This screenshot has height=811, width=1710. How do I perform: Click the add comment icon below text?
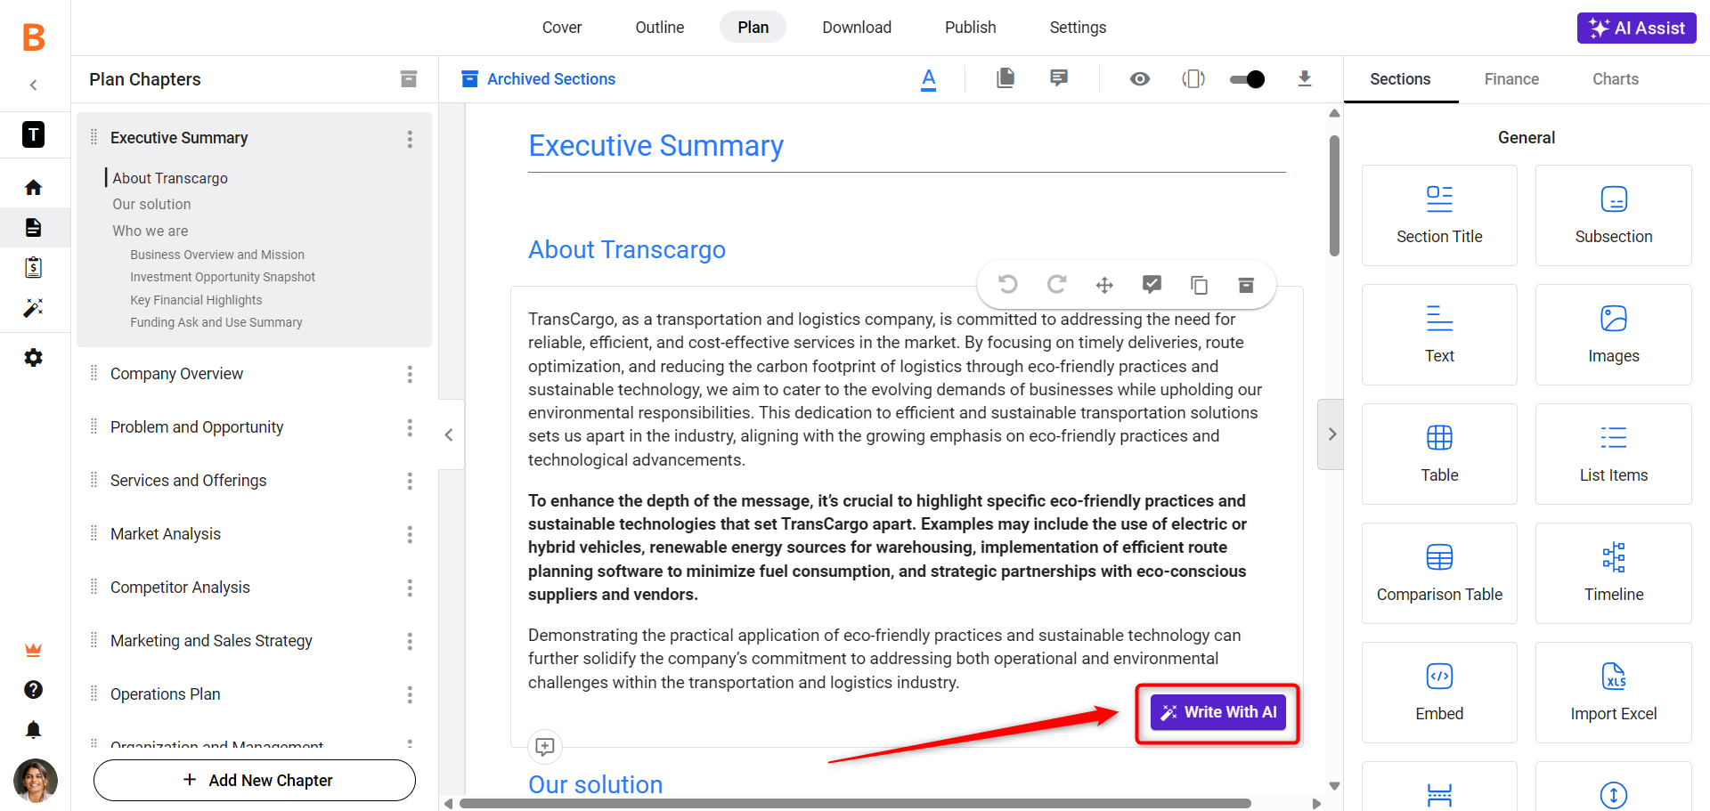tap(545, 747)
